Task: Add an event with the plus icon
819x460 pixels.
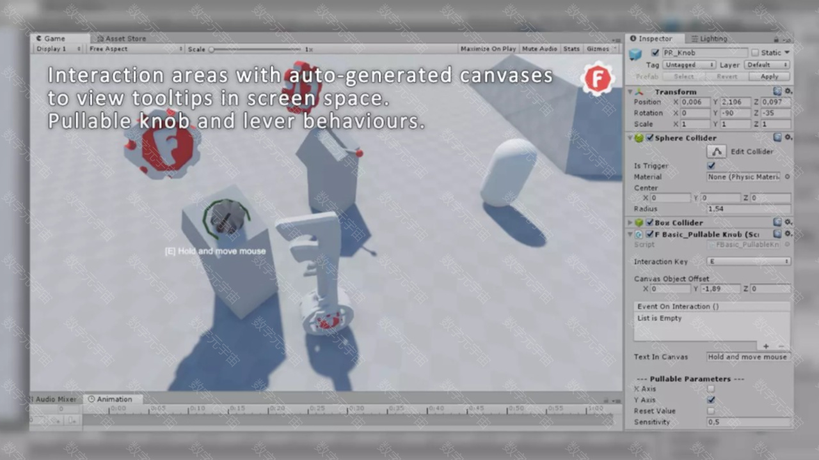Action: coord(766,346)
